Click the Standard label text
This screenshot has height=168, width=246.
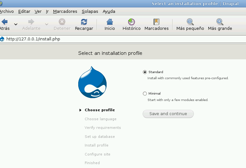tap(156, 72)
